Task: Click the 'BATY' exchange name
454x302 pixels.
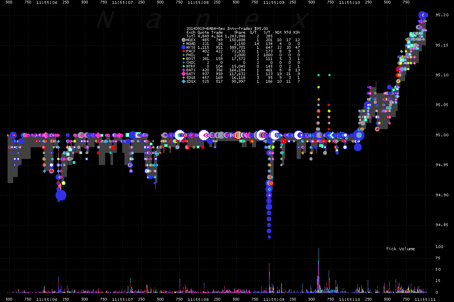Action: [191, 74]
